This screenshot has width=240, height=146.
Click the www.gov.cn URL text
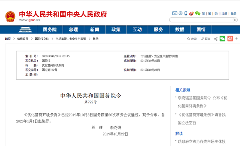[29, 20]
